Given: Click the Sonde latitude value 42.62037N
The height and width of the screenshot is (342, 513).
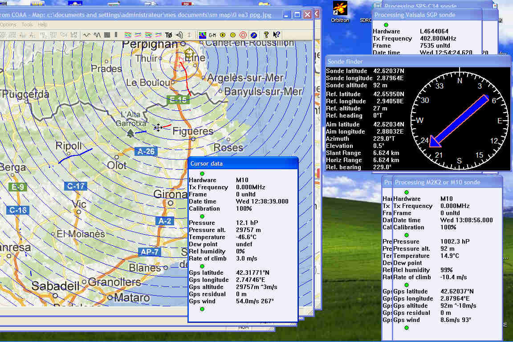Looking at the screenshot, I should tap(389, 71).
